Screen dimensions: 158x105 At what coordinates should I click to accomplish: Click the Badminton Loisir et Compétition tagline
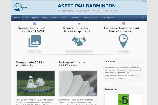click(88, 11)
